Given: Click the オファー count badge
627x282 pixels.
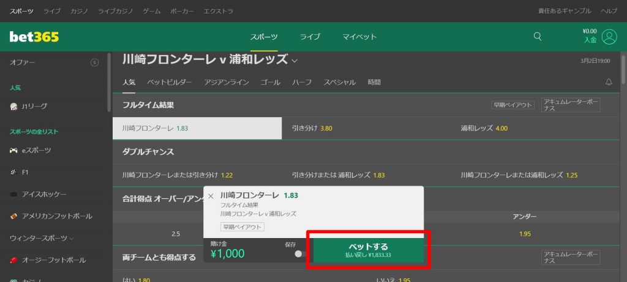Looking at the screenshot, I should [95, 63].
